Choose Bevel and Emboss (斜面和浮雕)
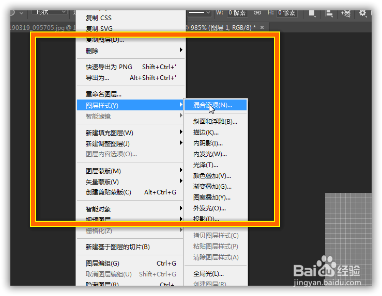The height and width of the screenshot is (296, 382). pos(216,122)
